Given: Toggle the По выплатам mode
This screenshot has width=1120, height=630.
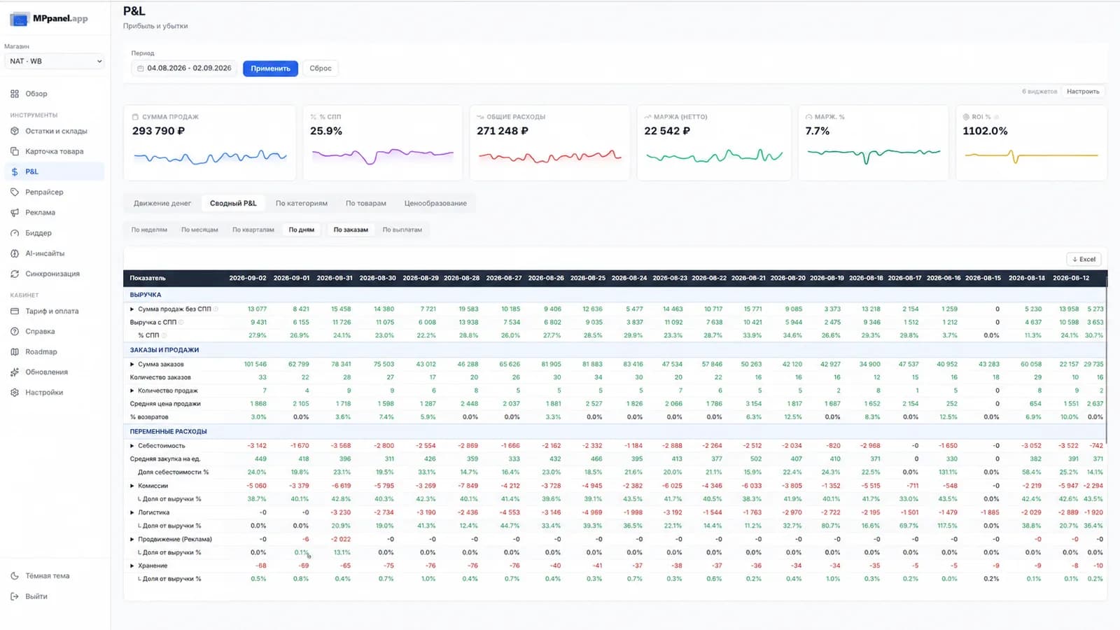Looking at the screenshot, I should coord(402,230).
